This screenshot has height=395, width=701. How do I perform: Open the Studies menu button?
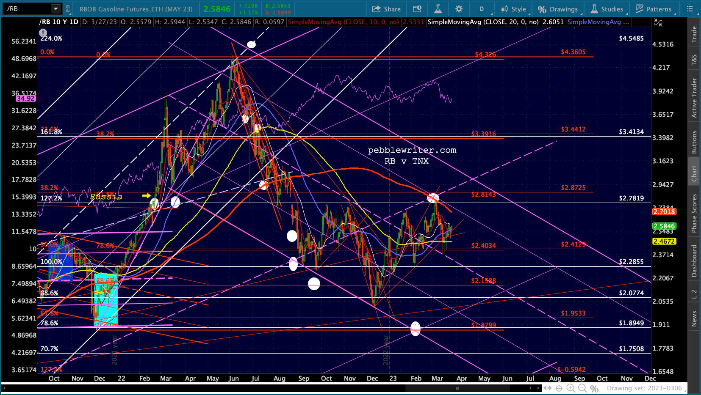pos(607,9)
